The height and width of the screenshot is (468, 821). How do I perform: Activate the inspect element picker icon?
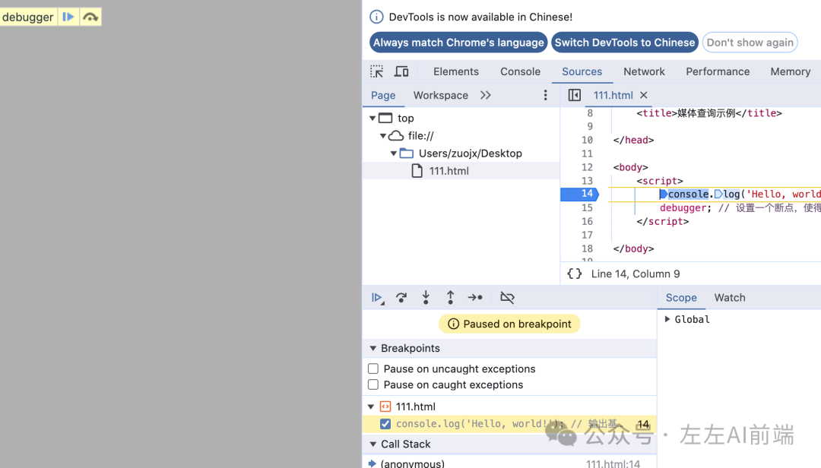point(376,71)
